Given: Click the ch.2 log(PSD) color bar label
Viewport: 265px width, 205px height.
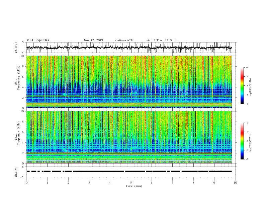Looking at the screenshot, I should [250, 143].
